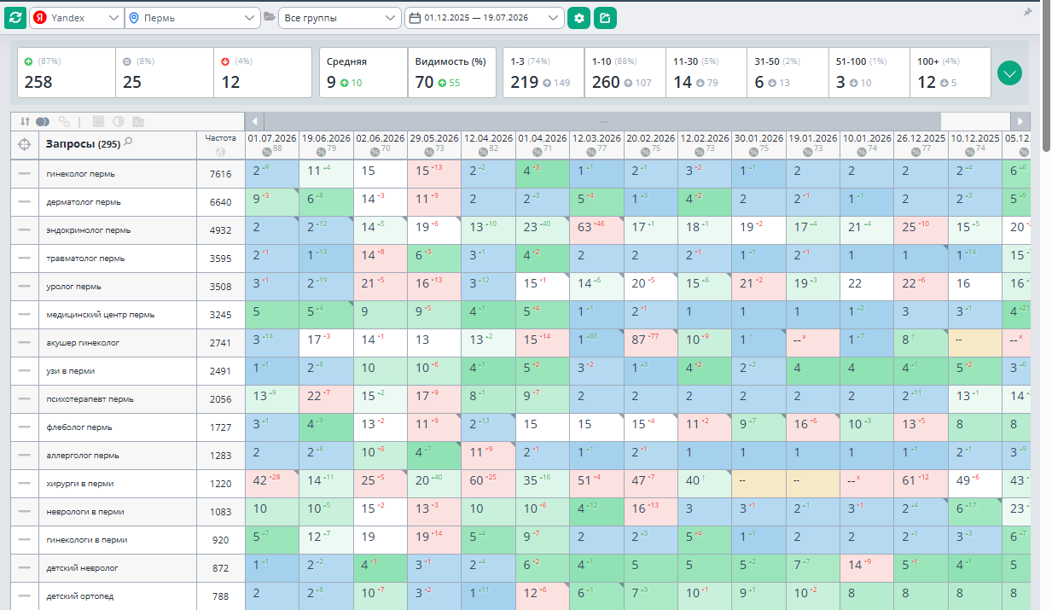Image resolution: width=1052 pixels, height=610 pixels.
Task: Open the Пермь region dropdown
Action: (193, 18)
